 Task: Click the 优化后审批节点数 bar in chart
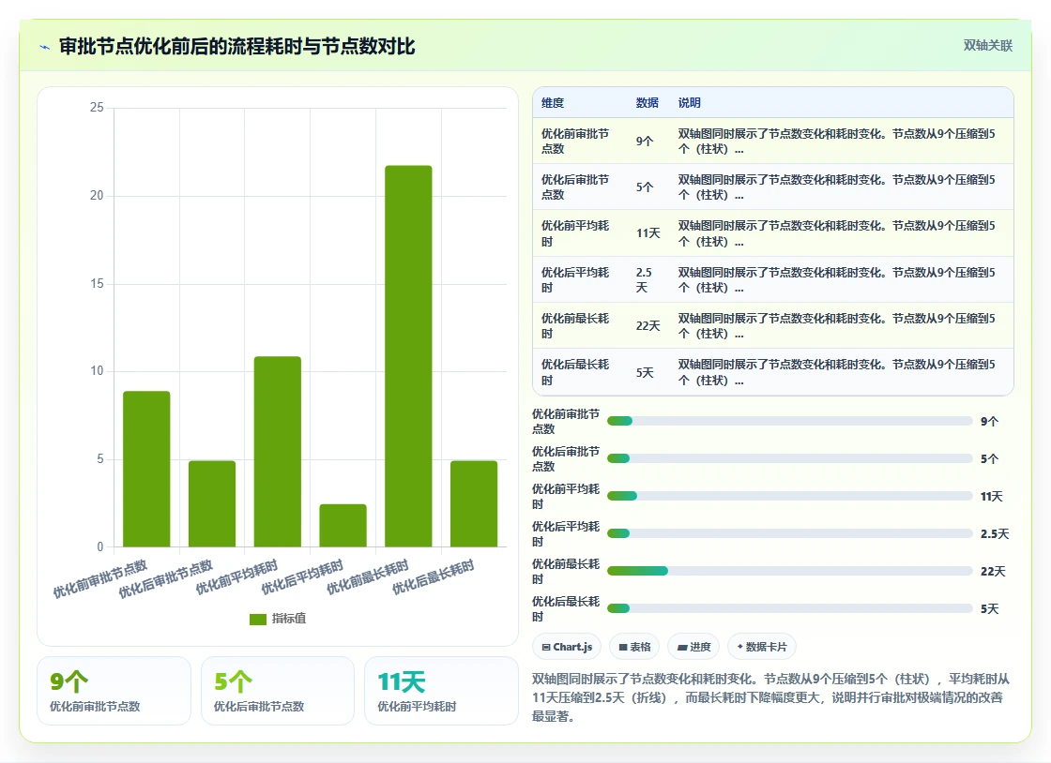[212, 504]
